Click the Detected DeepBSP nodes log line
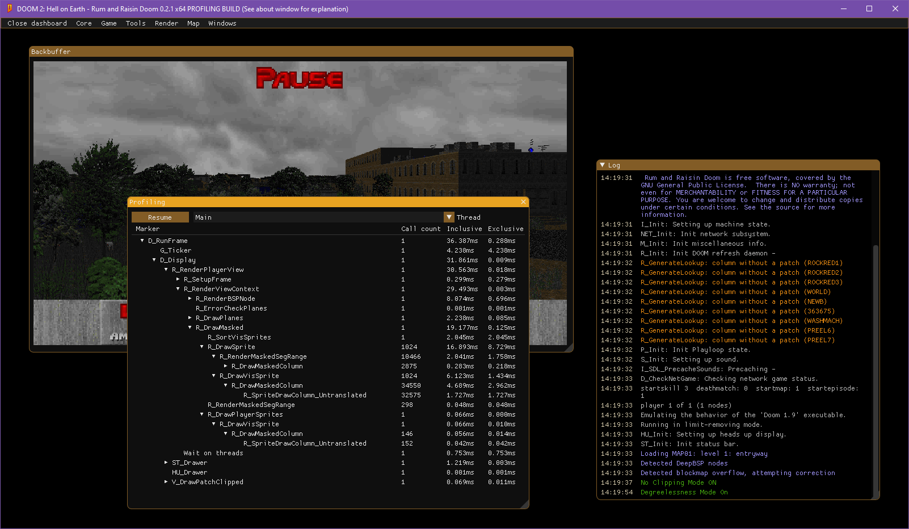909x529 pixels. click(x=684, y=463)
